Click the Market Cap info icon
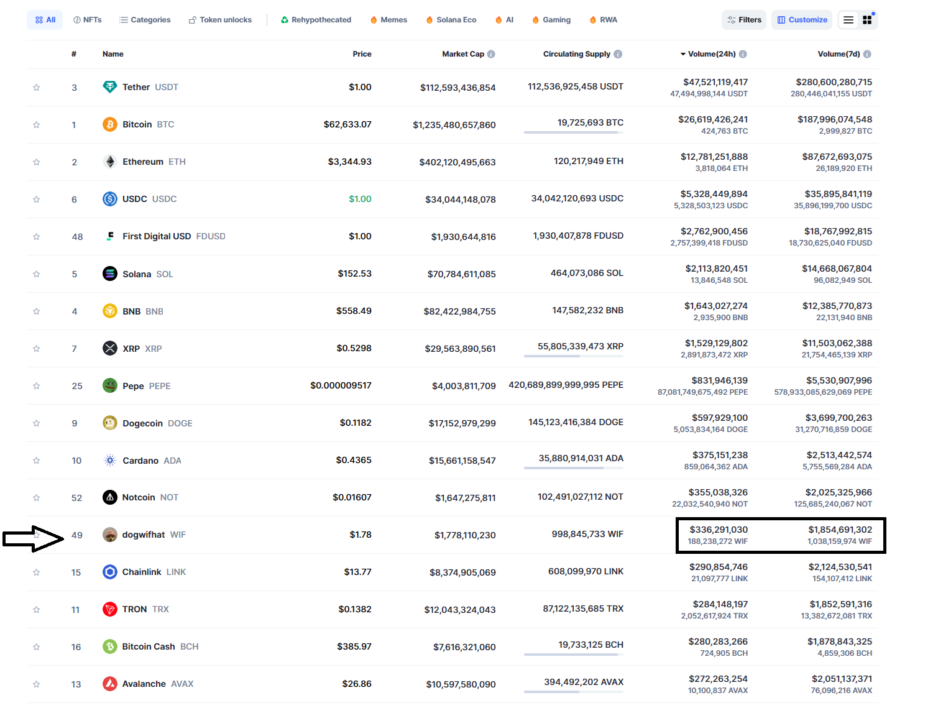 (491, 54)
